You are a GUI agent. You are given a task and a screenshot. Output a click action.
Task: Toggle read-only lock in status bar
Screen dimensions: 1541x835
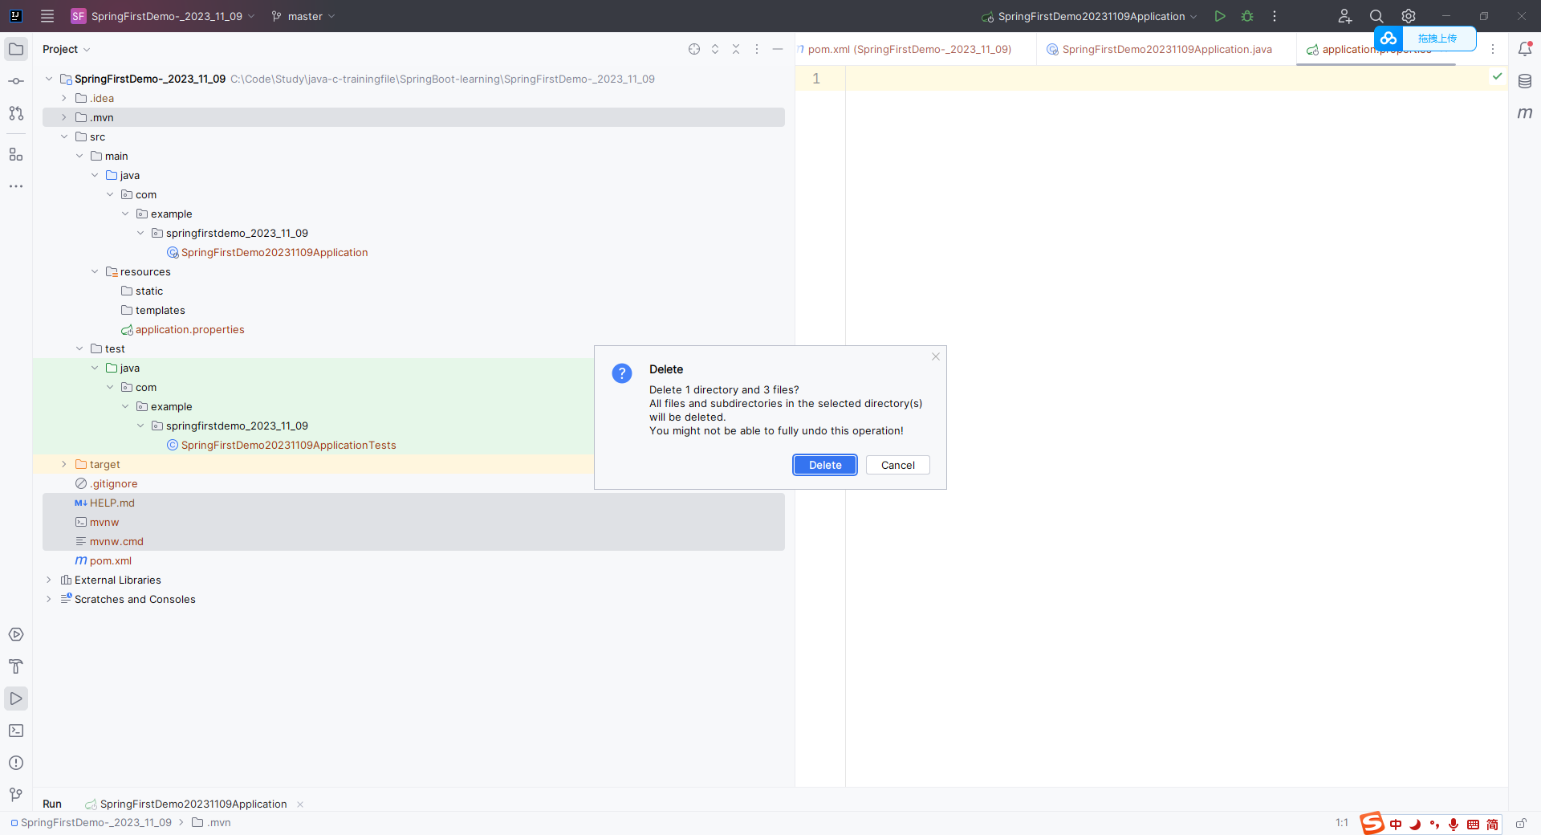click(1521, 823)
